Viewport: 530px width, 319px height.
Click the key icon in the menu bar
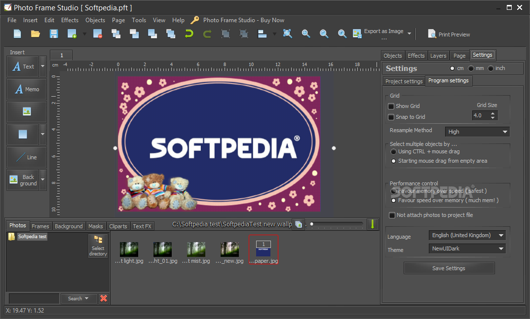click(x=195, y=20)
